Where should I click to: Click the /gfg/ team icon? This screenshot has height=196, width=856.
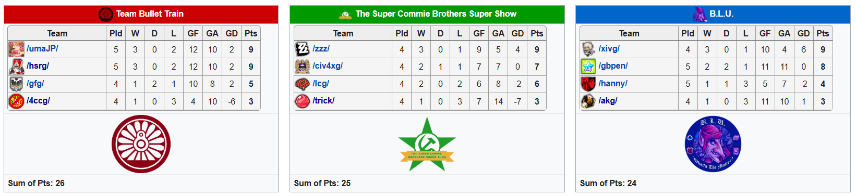tap(16, 84)
